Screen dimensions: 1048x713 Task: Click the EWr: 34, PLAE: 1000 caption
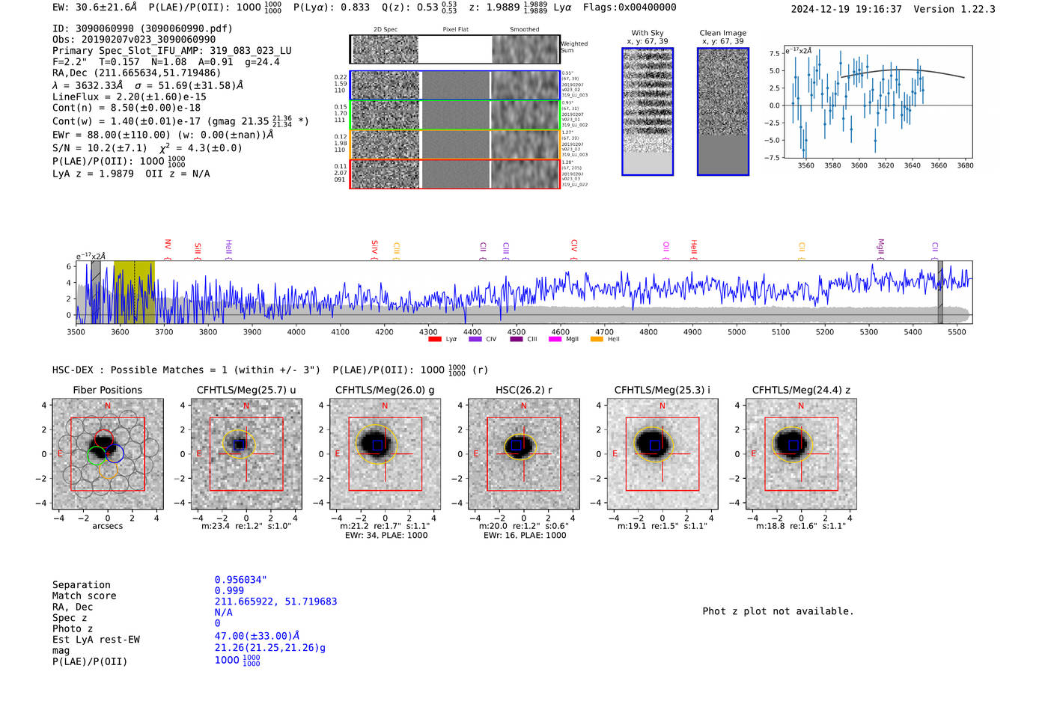click(386, 536)
